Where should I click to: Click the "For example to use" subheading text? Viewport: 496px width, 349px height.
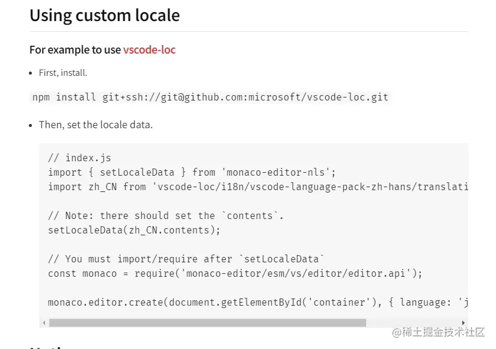point(75,50)
